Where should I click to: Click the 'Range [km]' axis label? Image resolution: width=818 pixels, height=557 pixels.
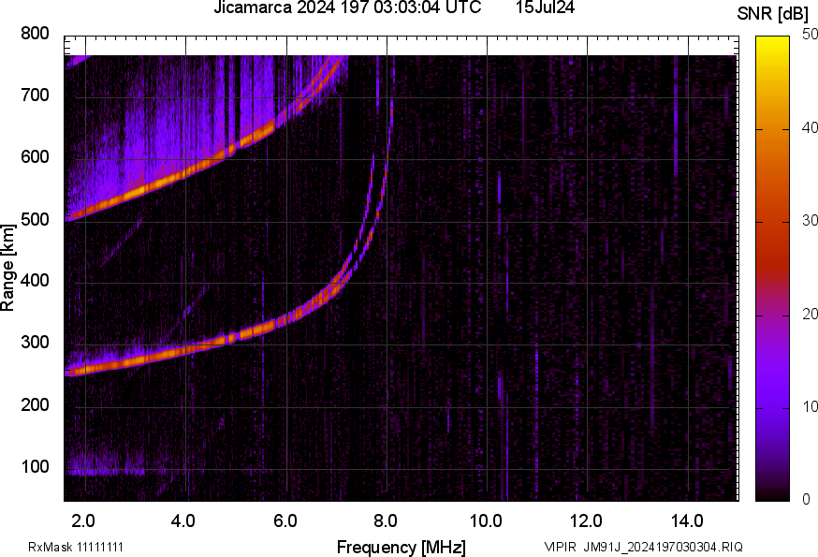[7, 268]
